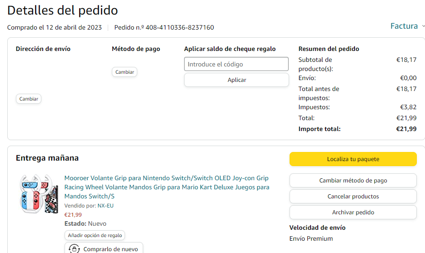Viewport: 425px width, 253px height.
Task: Click the bold Importe total amount
Action: point(406,129)
